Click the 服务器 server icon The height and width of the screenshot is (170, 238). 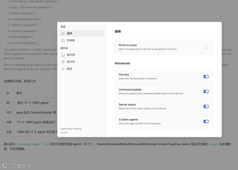(63, 55)
